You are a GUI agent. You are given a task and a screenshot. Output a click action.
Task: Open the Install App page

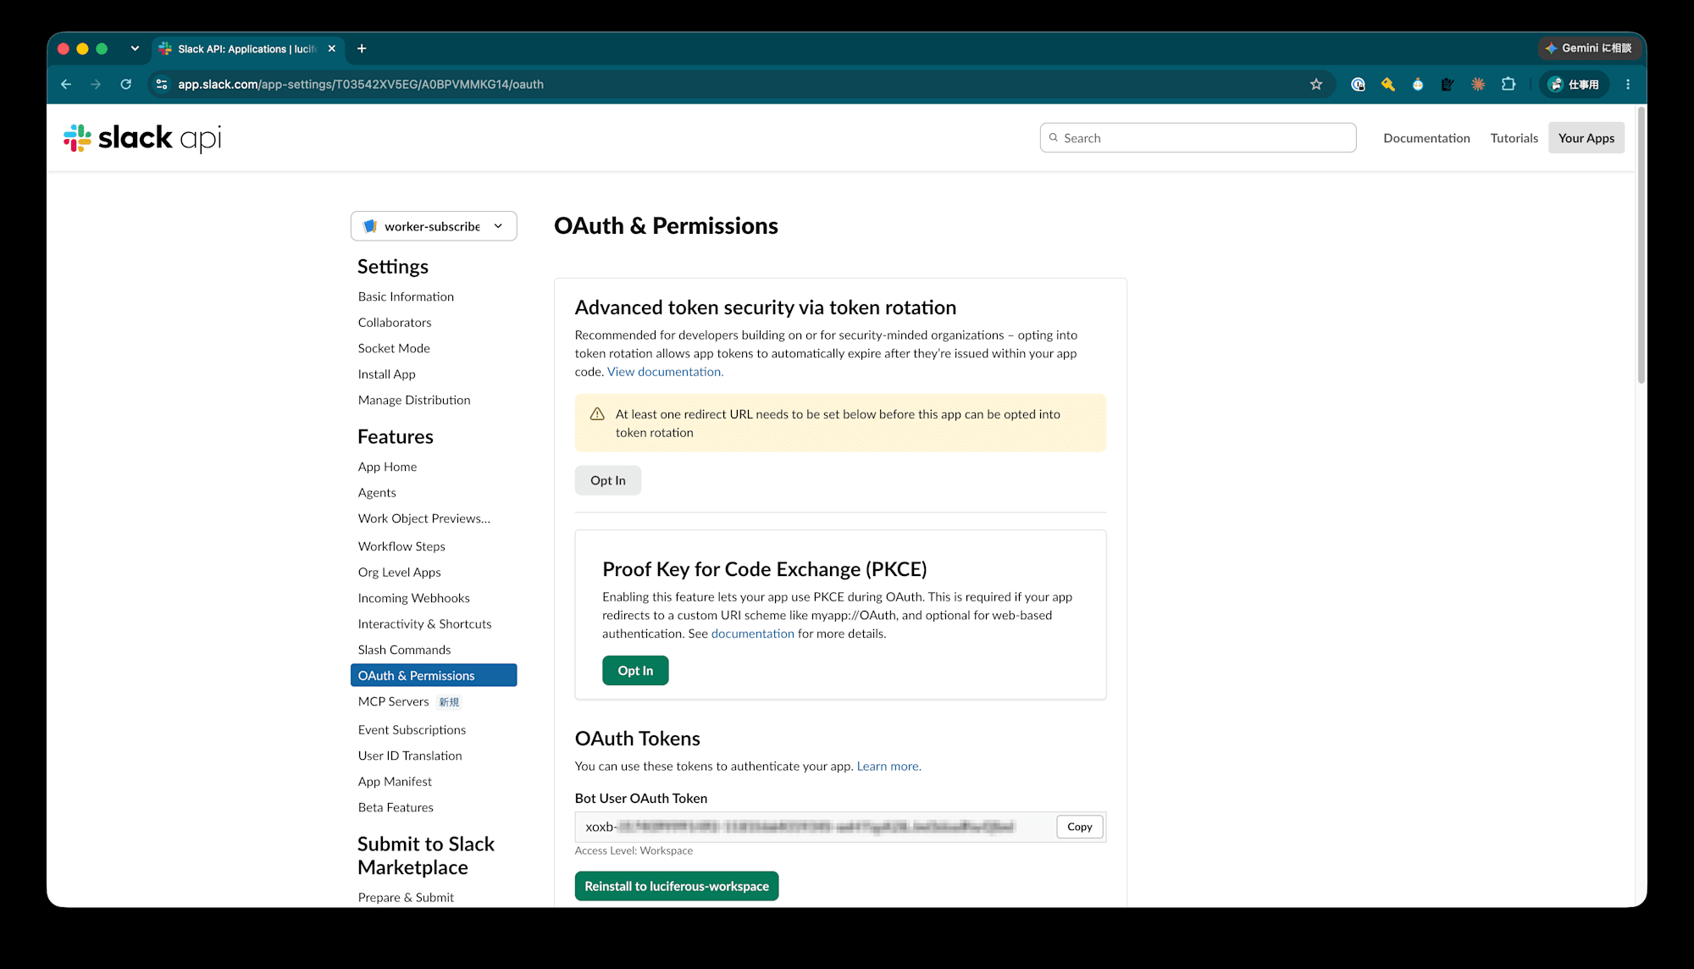(x=386, y=374)
